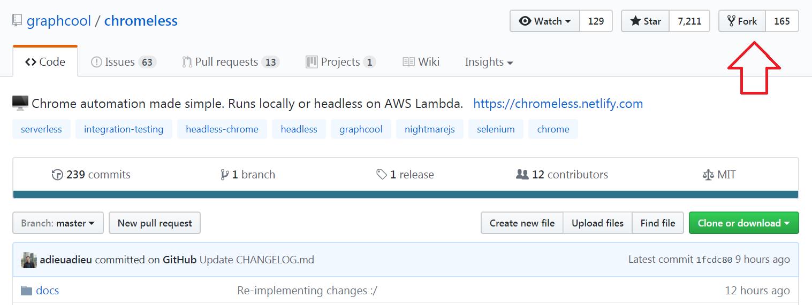Click the language bar under repository stats
Viewport: 812px width, 305px height.
[406, 194]
